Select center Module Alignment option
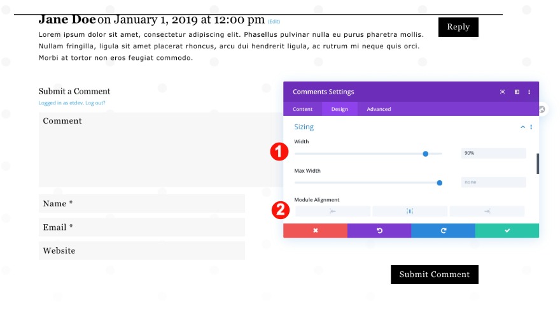Screen dimensions: 560x314 (x=410, y=211)
